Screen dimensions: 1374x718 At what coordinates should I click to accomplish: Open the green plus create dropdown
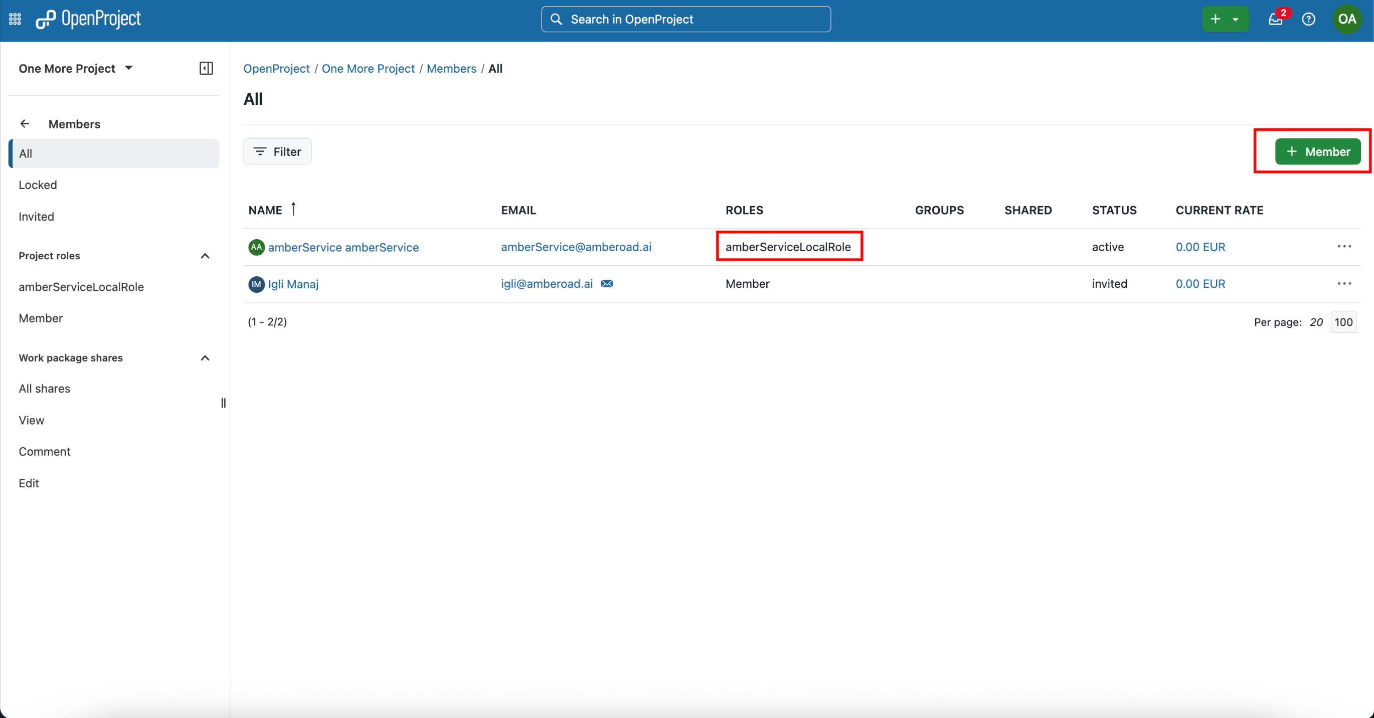click(x=1225, y=19)
